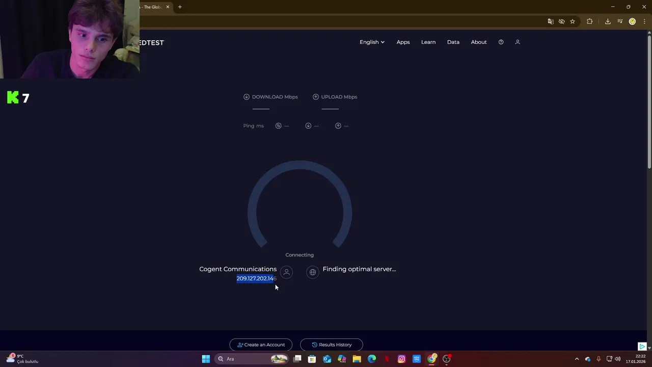The width and height of the screenshot is (652, 367).
Task: Open the Data menu item
Action: coord(453,42)
